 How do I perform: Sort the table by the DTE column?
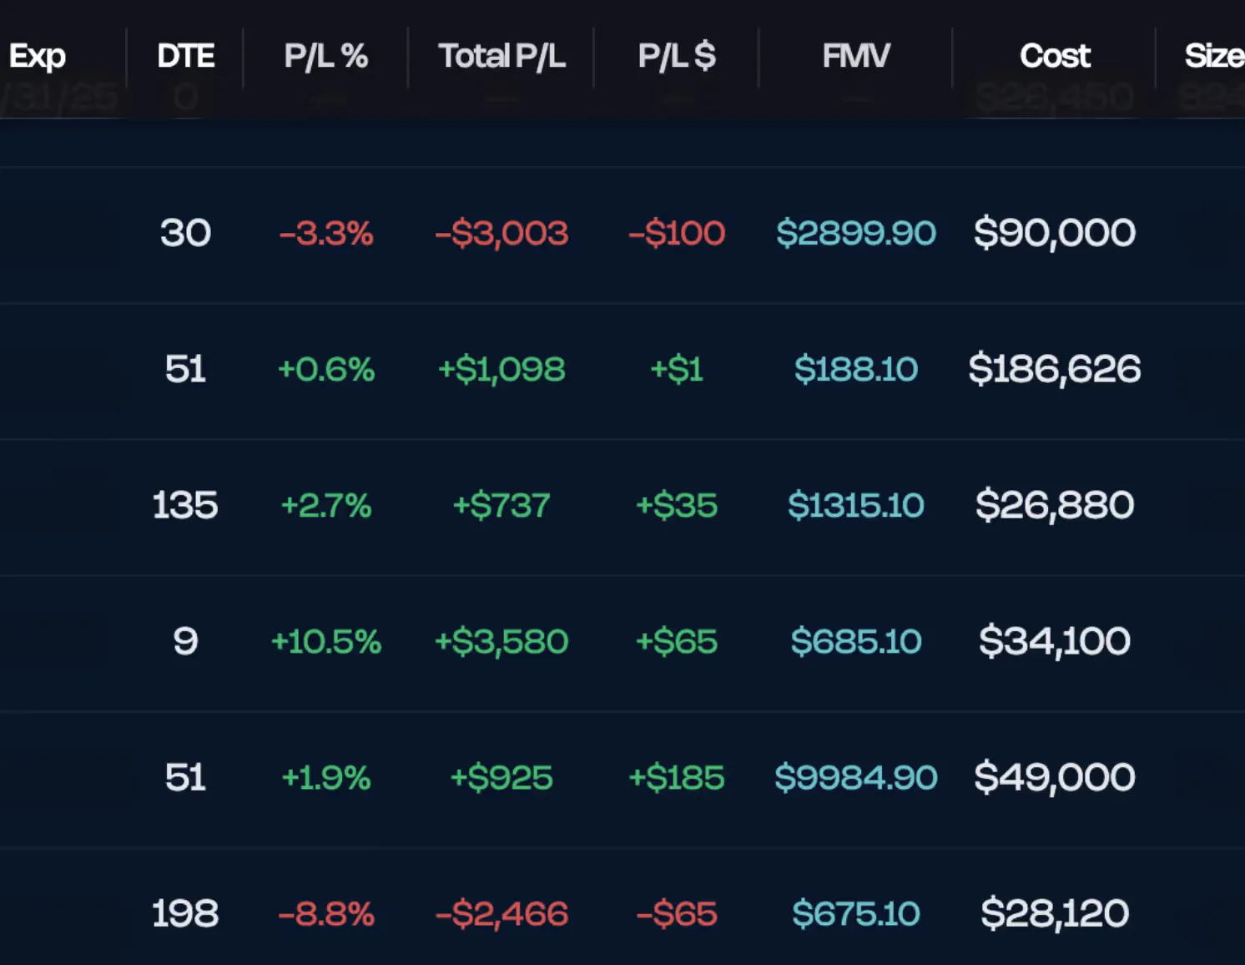185,56
